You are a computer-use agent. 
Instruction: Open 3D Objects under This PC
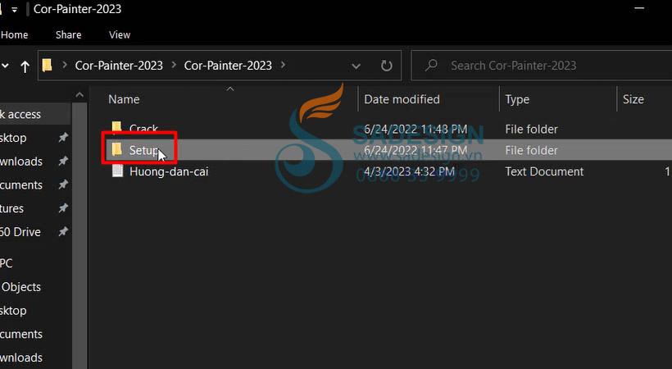[20, 287]
